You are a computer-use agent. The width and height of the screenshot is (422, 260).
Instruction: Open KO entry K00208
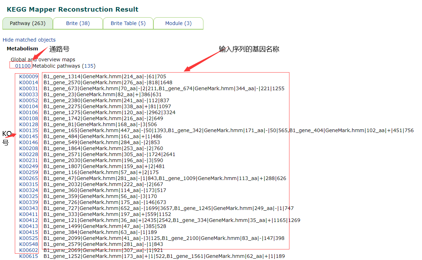click(29, 148)
